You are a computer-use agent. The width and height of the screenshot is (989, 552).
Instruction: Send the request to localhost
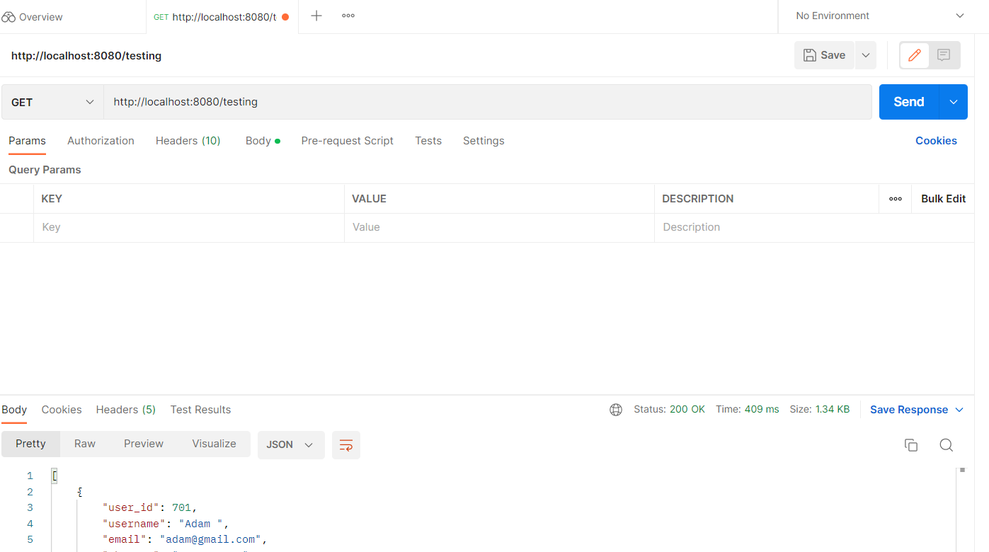pos(908,101)
